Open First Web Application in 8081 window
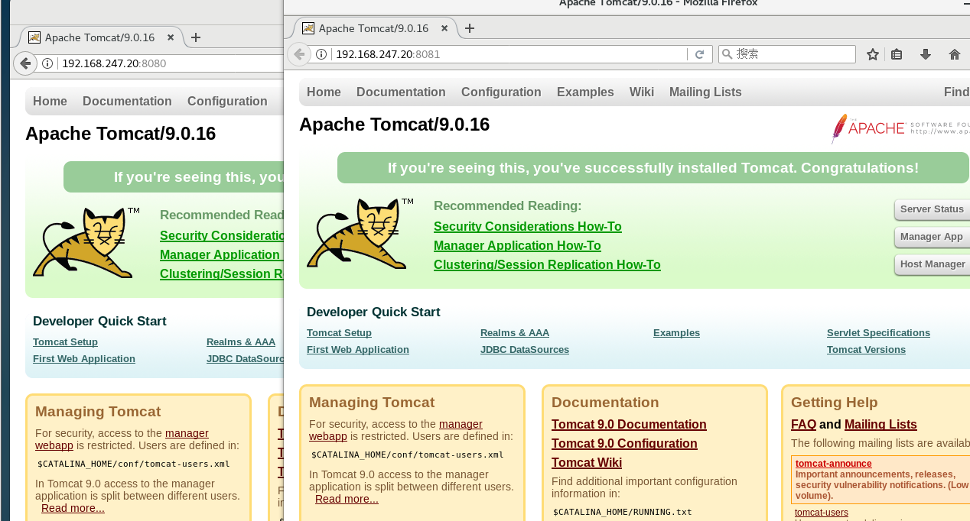This screenshot has width=970, height=521. click(358, 349)
